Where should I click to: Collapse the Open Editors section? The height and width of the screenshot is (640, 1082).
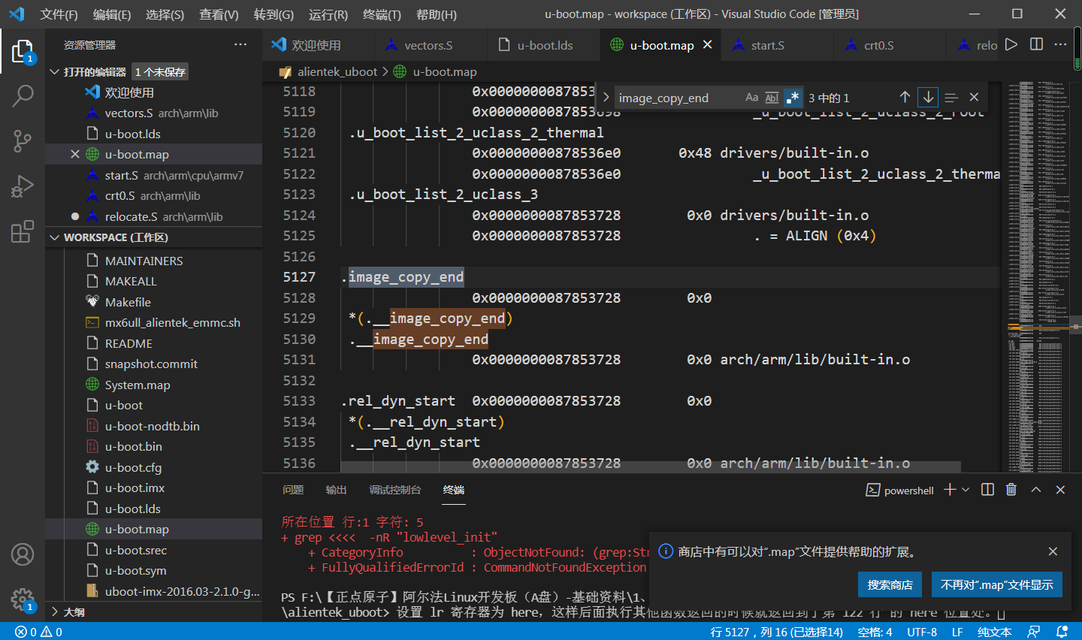click(x=55, y=72)
